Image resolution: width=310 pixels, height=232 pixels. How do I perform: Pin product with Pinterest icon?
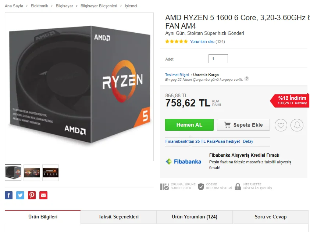click(32, 195)
